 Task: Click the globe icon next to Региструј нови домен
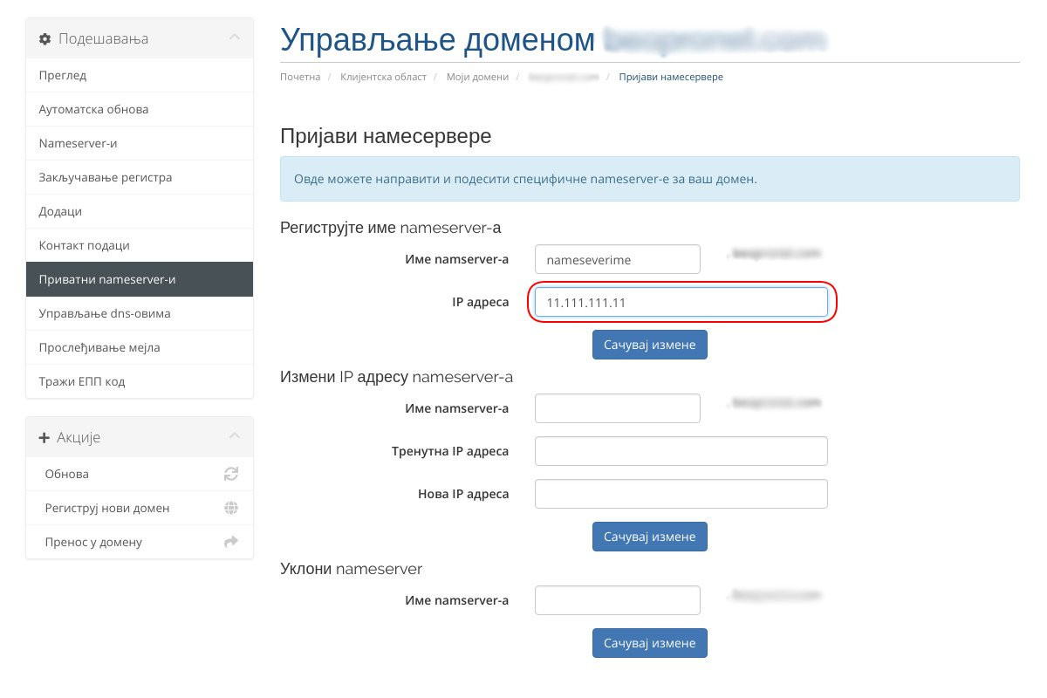click(x=231, y=508)
